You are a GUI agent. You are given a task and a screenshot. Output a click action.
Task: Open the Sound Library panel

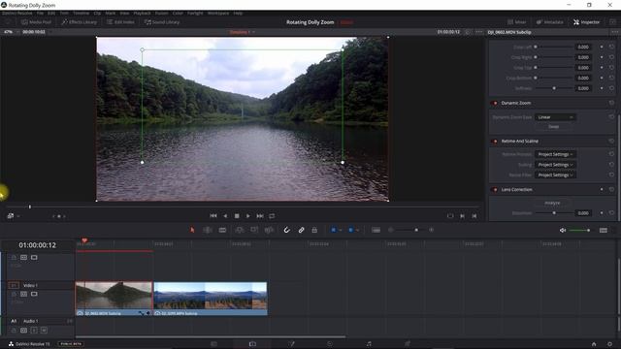point(162,22)
